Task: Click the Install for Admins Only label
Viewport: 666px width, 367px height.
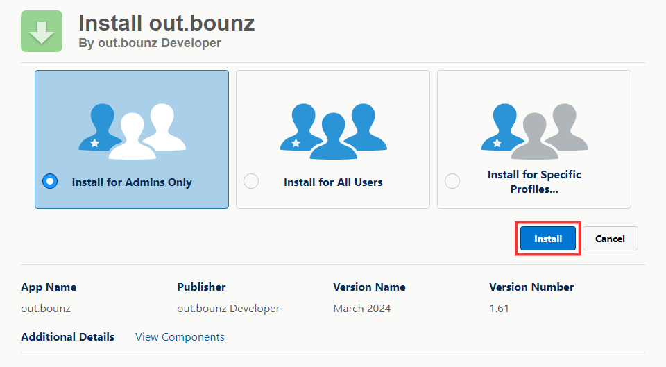Action: tap(132, 182)
